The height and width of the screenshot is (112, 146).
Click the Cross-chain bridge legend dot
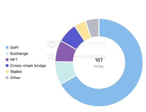(7, 66)
